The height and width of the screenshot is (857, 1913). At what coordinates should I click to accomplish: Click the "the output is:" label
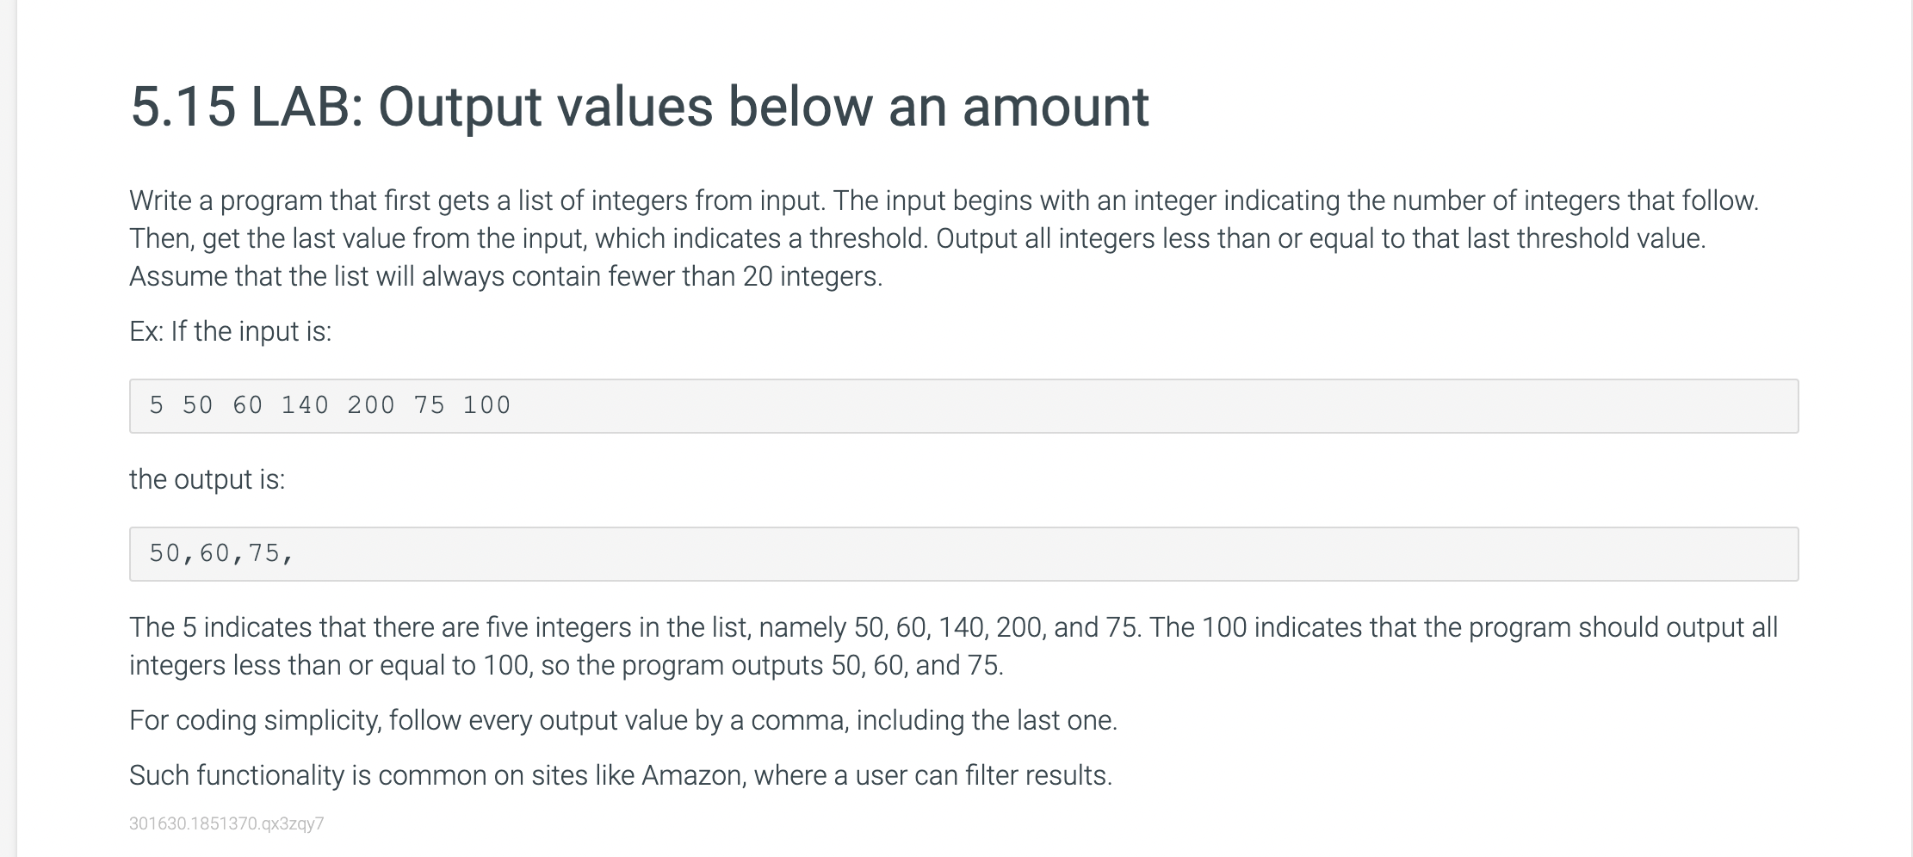click(x=207, y=479)
